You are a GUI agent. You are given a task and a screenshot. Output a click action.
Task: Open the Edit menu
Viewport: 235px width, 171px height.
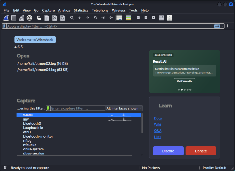point(16,11)
